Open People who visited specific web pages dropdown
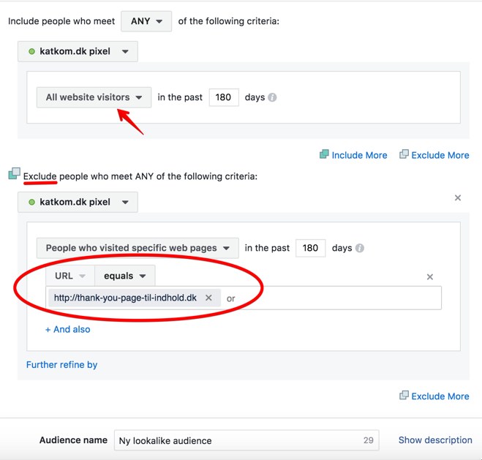This screenshot has height=460, width=482. (x=138, y=248)
